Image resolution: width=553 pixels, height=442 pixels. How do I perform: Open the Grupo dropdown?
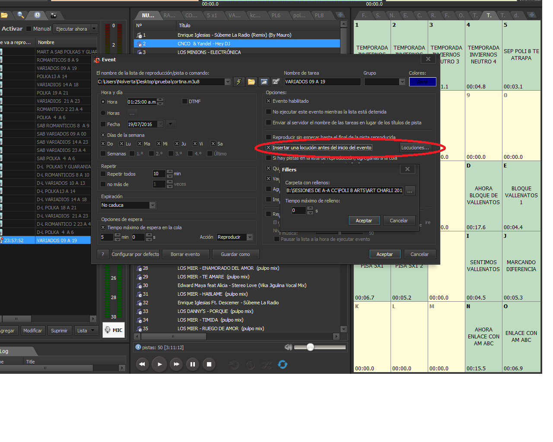pyautogui.click(x=402, y=82)
